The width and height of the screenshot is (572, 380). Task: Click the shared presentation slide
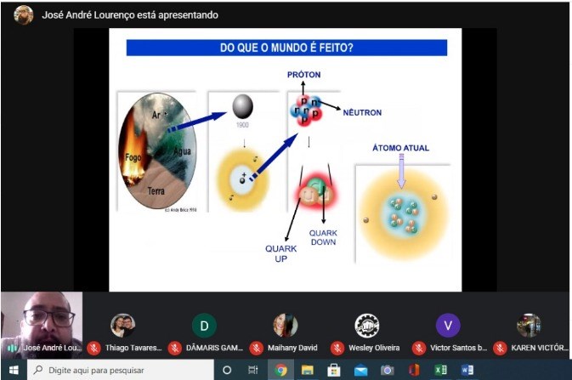(285, 158)
